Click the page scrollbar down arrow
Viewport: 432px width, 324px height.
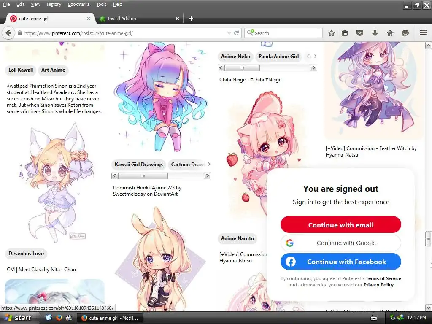[429, 308]
